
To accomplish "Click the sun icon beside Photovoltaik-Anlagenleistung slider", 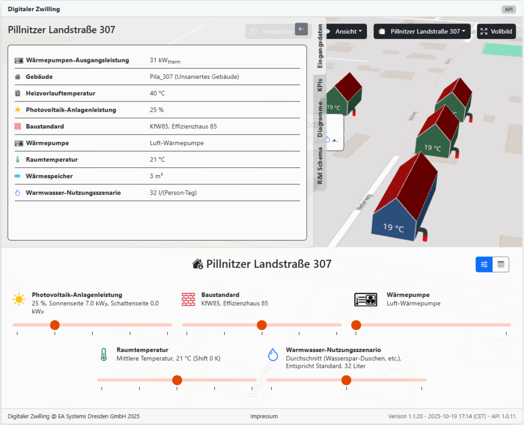I will tap(19, 299).
